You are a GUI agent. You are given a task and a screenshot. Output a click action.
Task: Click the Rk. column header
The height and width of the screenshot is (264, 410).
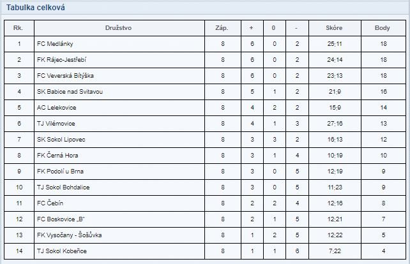[x=18, y=28]
